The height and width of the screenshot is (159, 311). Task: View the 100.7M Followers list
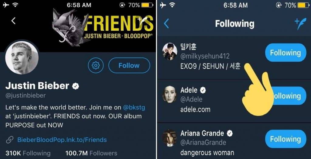pyautogui.click(x=91, y=153)
